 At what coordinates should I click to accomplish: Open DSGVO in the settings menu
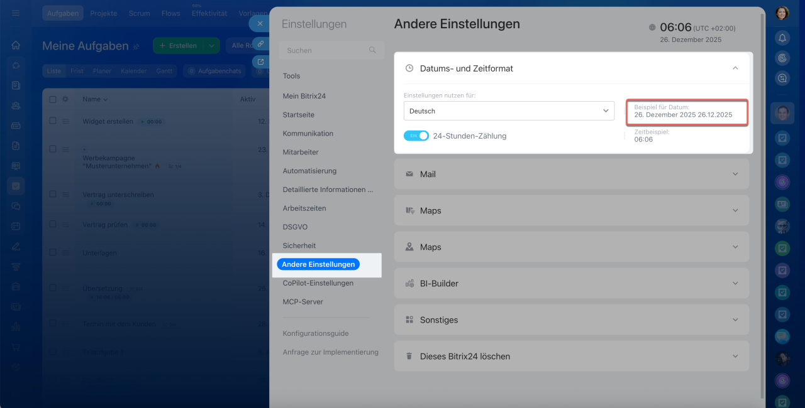click(x=295, y=227)
